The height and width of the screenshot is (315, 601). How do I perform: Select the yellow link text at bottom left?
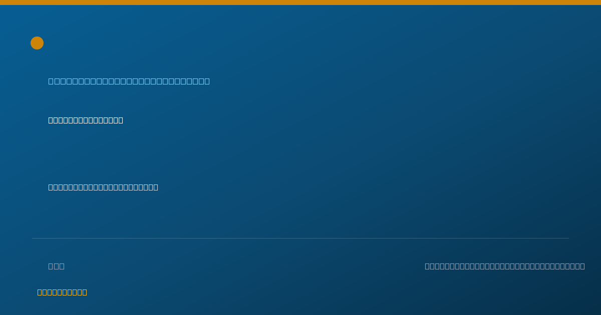pos(62,292)
